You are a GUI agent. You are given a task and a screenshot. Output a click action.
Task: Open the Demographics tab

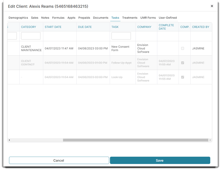coord(18,18)
